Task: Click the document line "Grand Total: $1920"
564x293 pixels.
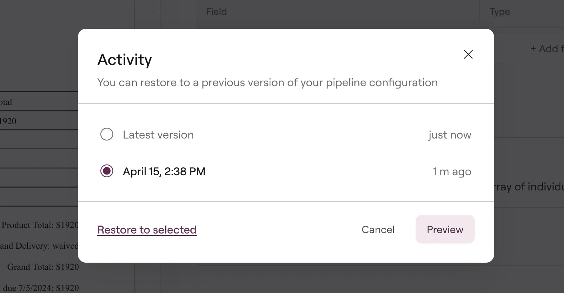Action: point(43,267)
